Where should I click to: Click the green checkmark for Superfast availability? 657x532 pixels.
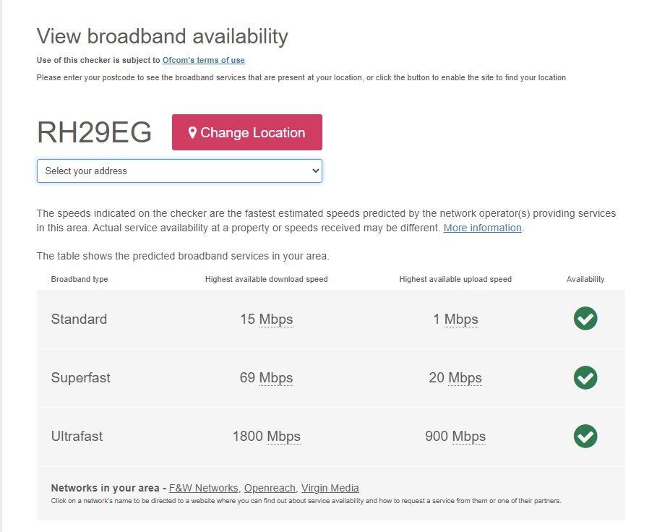pos(585,377)
